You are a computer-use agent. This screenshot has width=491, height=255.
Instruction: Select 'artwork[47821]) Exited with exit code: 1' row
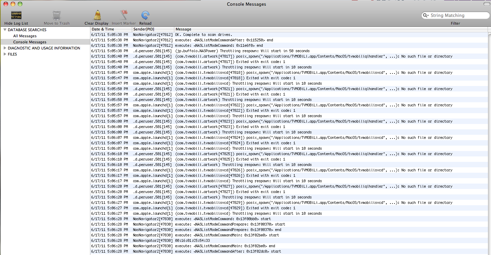tap(289, 94)
